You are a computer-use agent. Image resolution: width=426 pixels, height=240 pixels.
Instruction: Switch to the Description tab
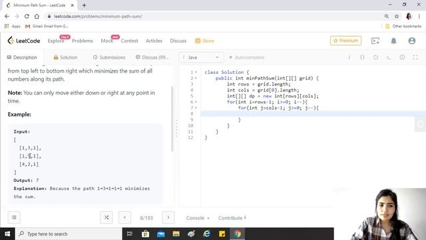[22, 57]
